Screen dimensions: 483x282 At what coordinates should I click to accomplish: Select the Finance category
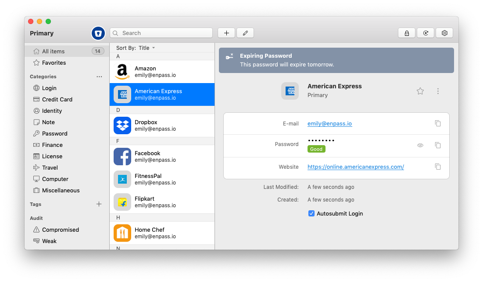point(67,145)
